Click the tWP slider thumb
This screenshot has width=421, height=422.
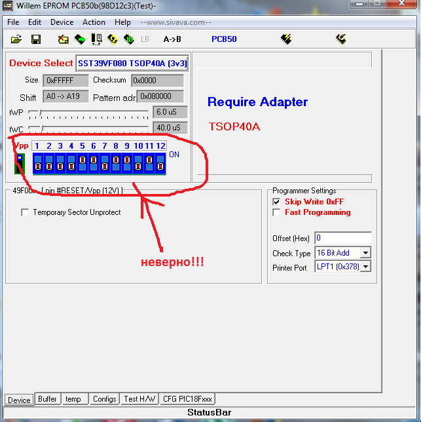(41, 112)
